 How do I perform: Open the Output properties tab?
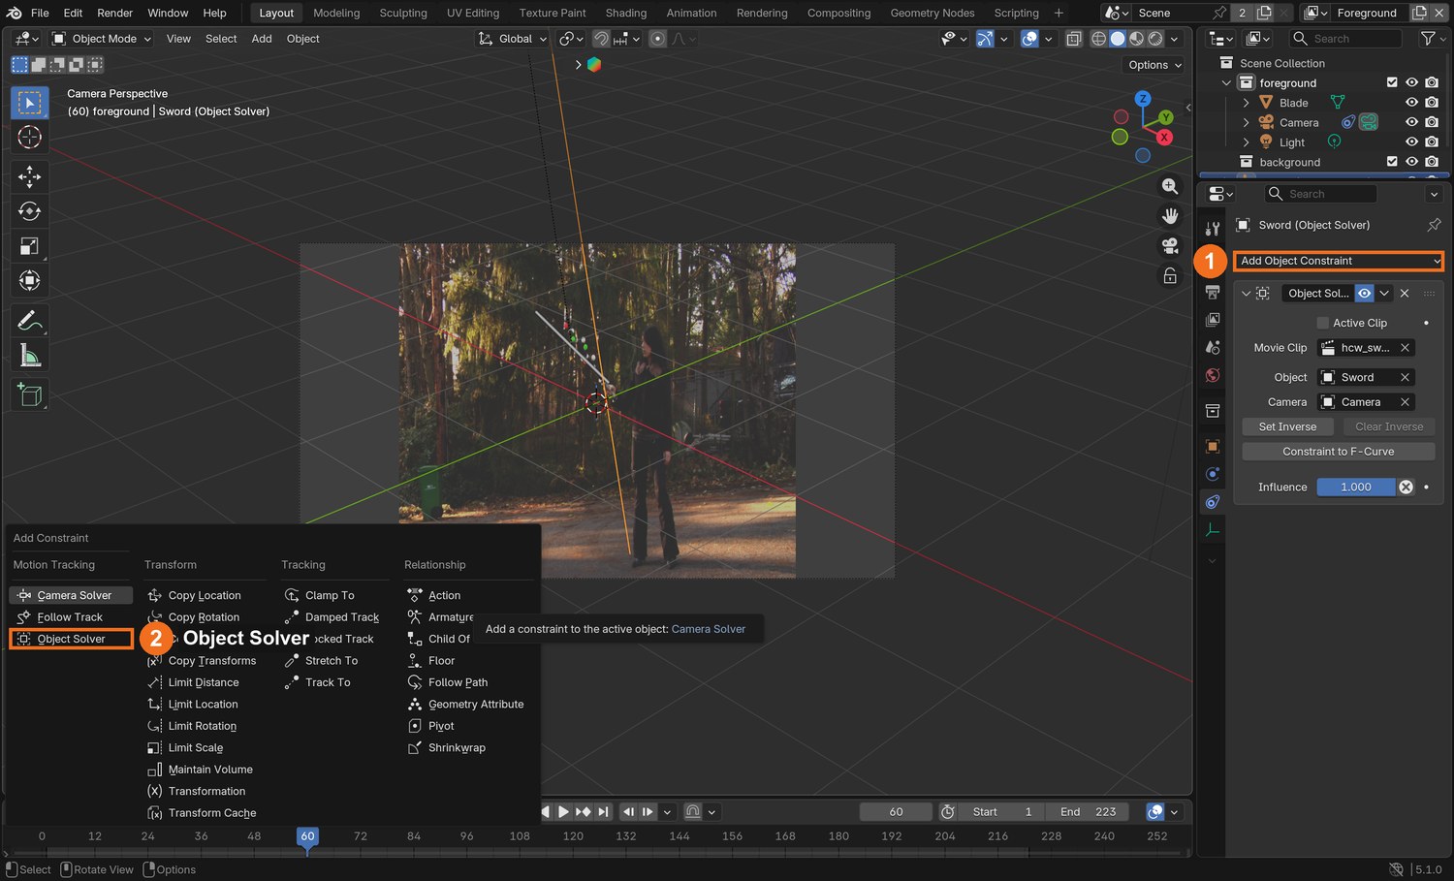click(1213, 292)
